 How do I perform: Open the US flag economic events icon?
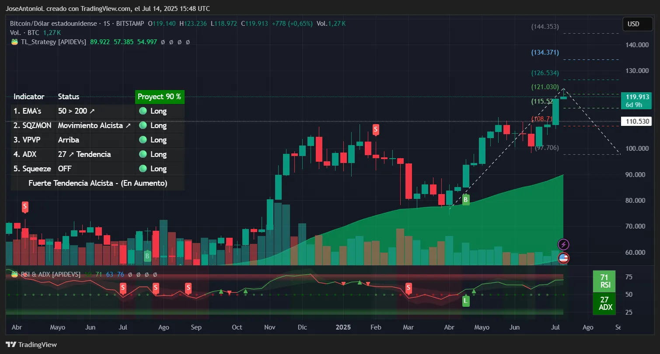(x=563, y=258)
